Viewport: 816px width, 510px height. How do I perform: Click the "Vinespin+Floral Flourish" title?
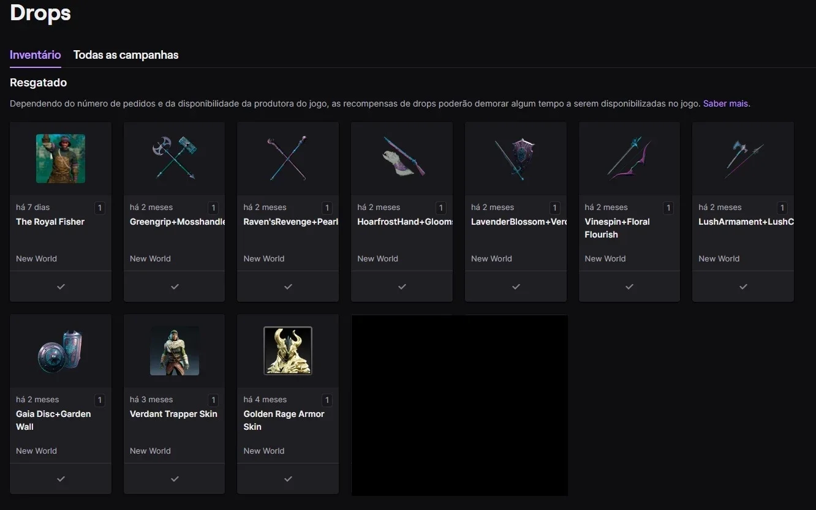tap(617, 228)
